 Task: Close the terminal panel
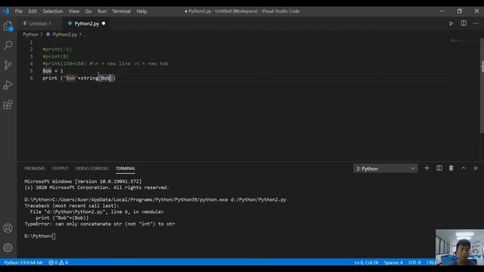476,168
